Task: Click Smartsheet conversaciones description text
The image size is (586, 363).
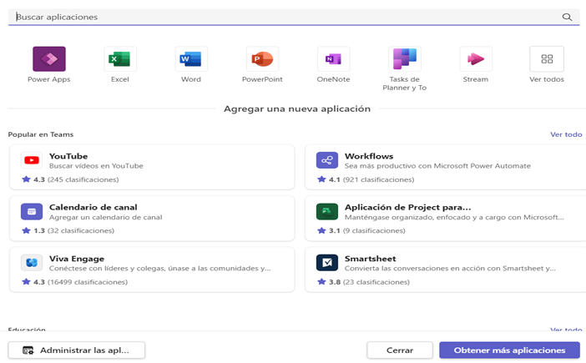Action: (450, 268)
